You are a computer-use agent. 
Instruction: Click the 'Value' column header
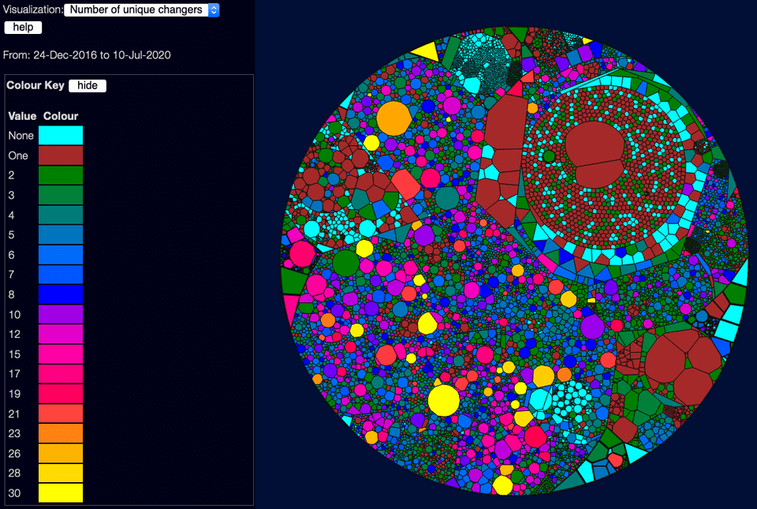coord(22,116)
